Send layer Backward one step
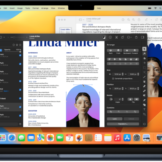Screen dimensions: 162x162 click(x=127, y=50)
